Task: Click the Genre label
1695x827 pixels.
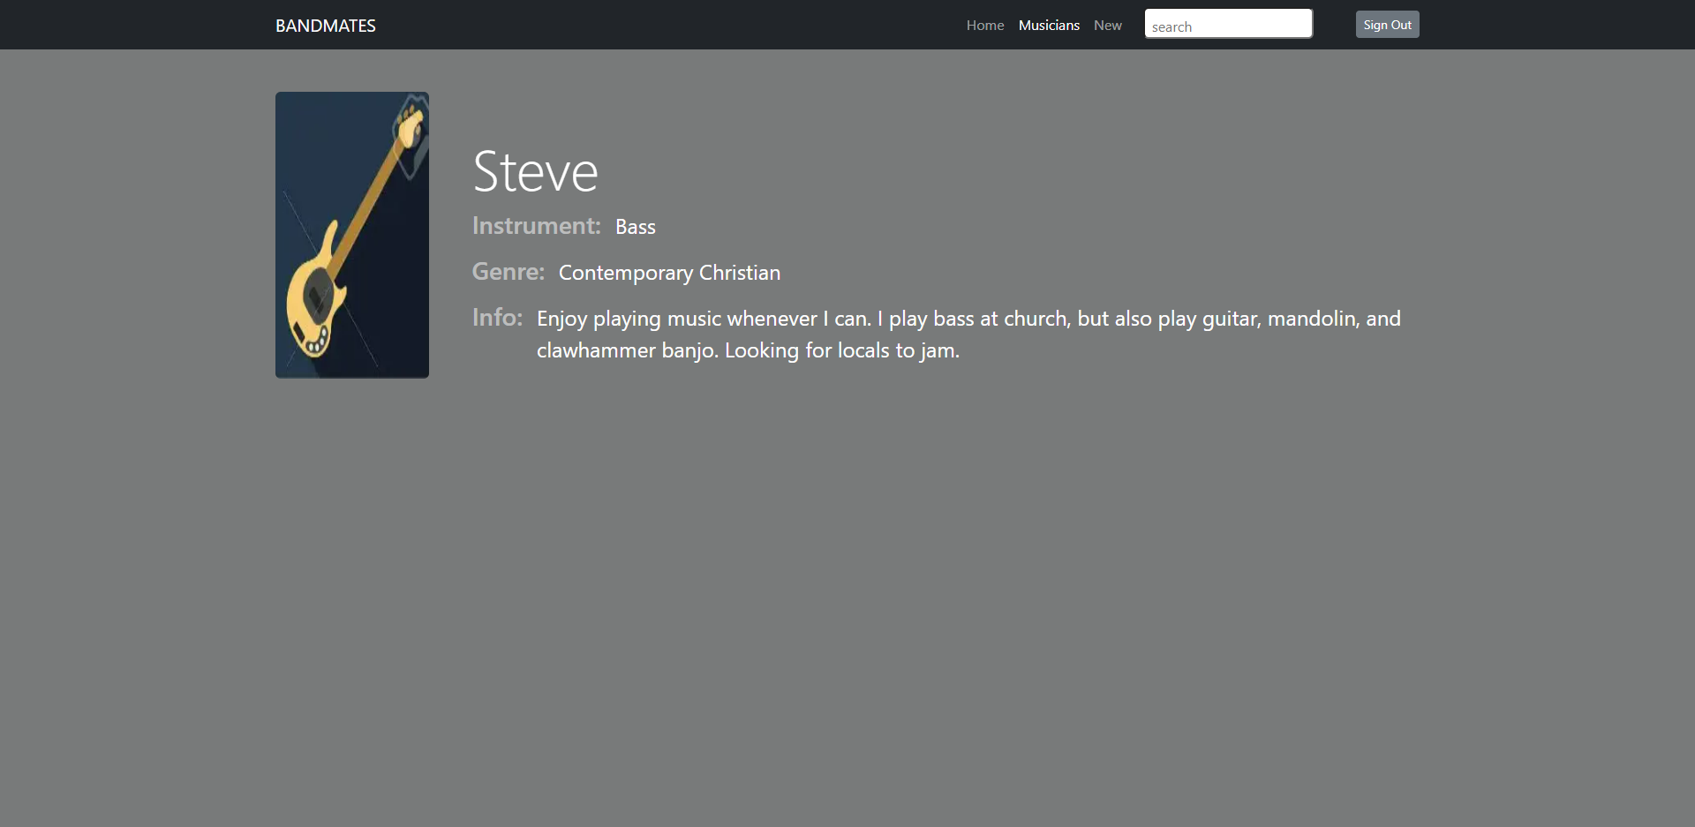Action: click(x=508, y=272)
